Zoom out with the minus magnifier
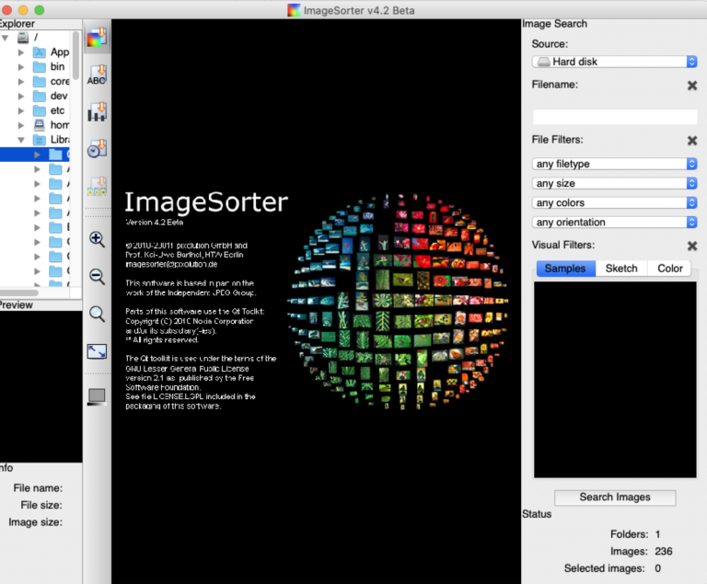The width and height of the screenshot is (707, 584). point(97,276)
